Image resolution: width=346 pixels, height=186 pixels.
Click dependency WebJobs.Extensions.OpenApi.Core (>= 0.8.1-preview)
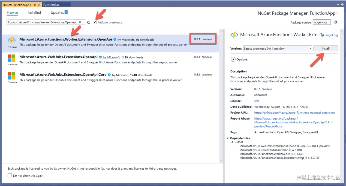(x=285, y=146)
